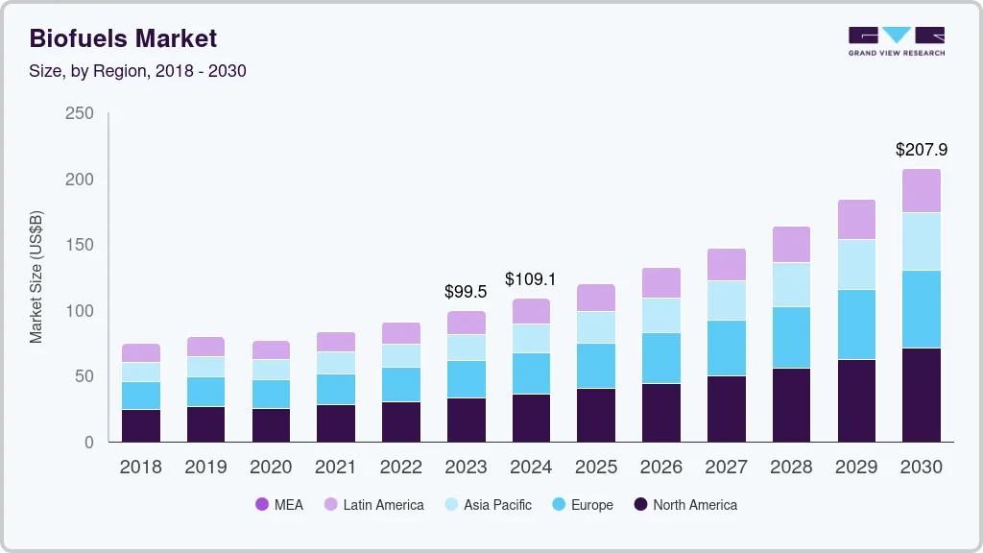Viewport: 983px width, 553px height.
Task: Click the 2018 x-axis label
Action: [x=141, y=468]
